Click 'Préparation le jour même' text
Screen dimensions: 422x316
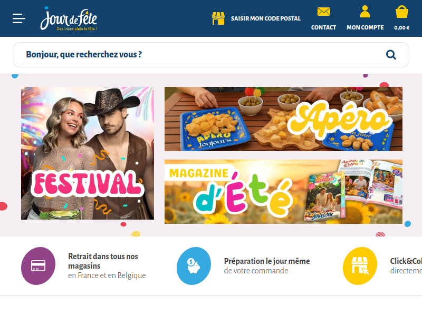[267, 261]
